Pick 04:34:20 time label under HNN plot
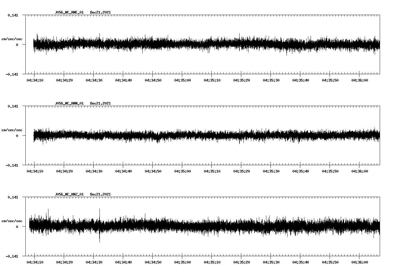The width and height of the screenshot is (401, 273). click(x=64, y=171)
